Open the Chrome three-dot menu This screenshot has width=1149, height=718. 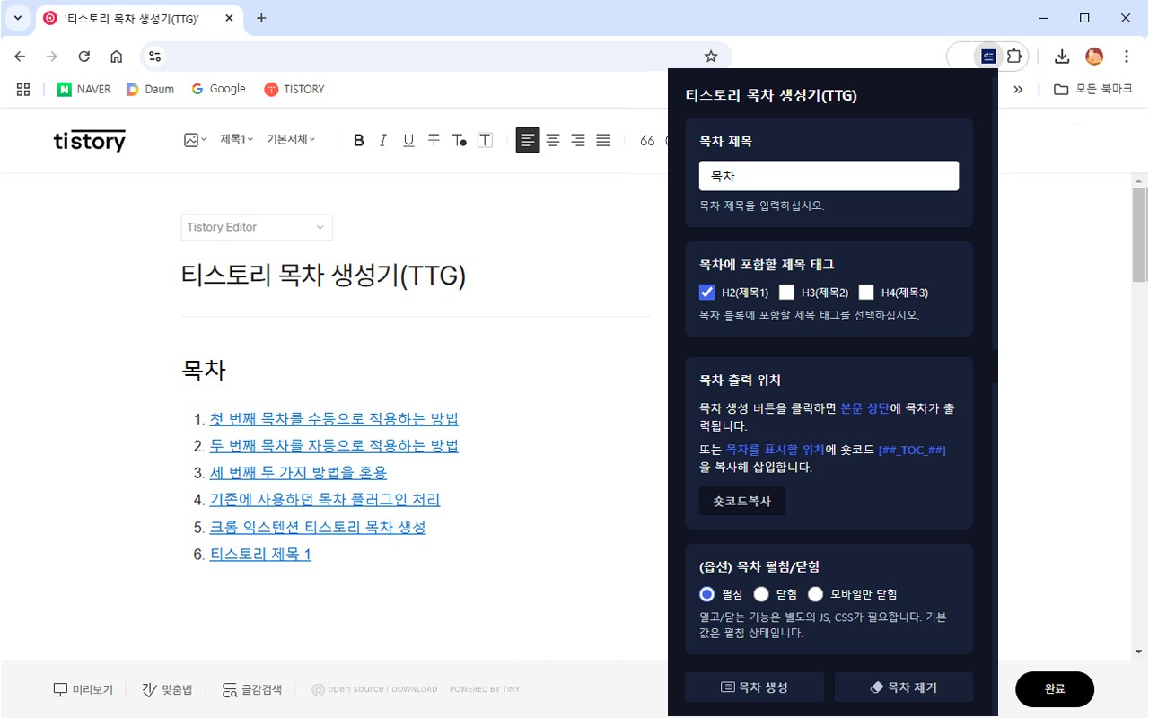[1127, 57]
